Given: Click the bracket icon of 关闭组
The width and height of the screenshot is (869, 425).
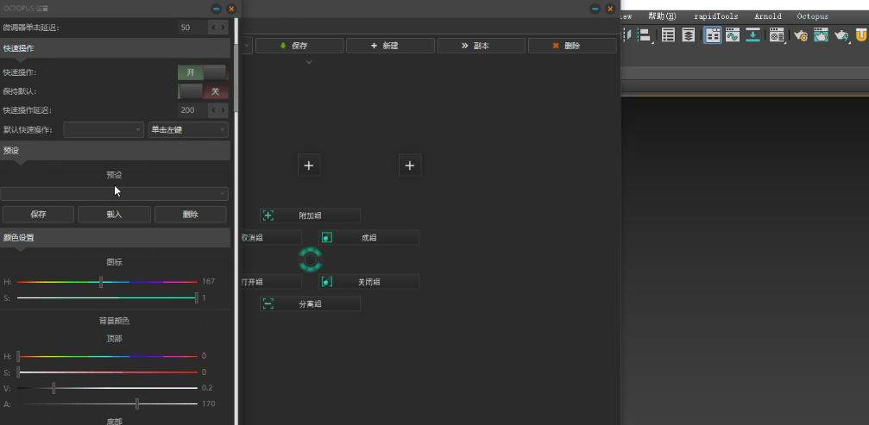Looking at the screenshot, I should click(x=327, y=282).
